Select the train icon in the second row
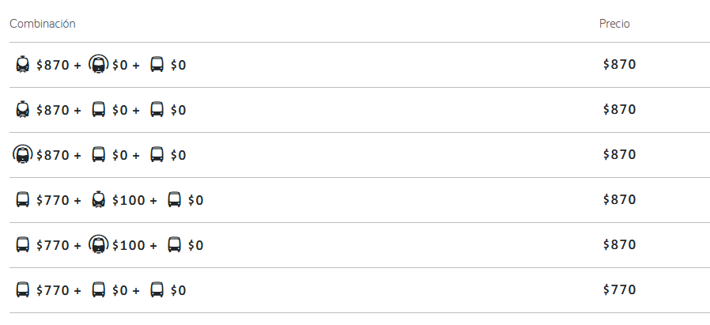The height and width of the screenshot is (325, 710). point(22,110)
